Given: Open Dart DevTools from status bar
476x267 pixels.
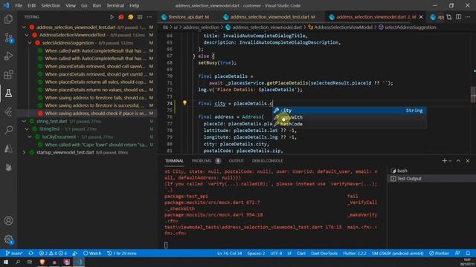Looking at the screenshot, I should pyautogui.click(x=324, y=254).
